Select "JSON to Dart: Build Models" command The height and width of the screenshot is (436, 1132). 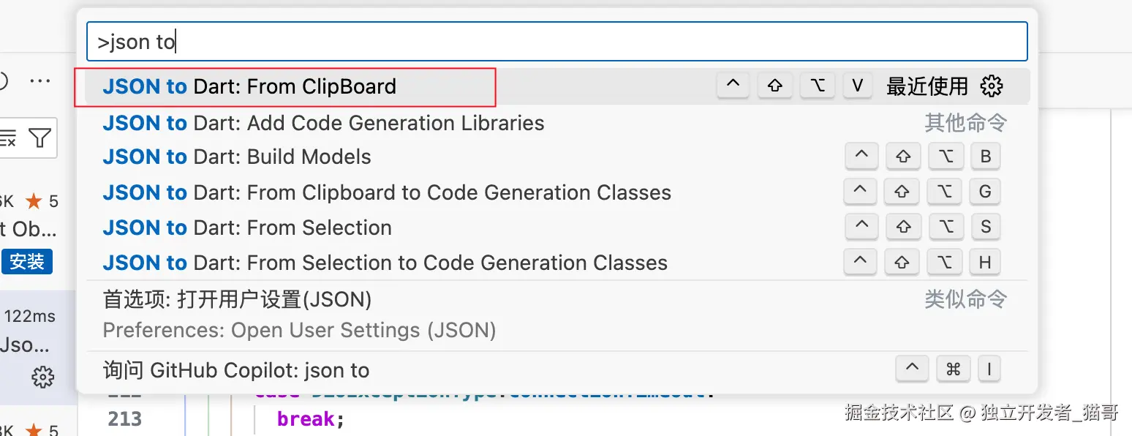(238, 156)
